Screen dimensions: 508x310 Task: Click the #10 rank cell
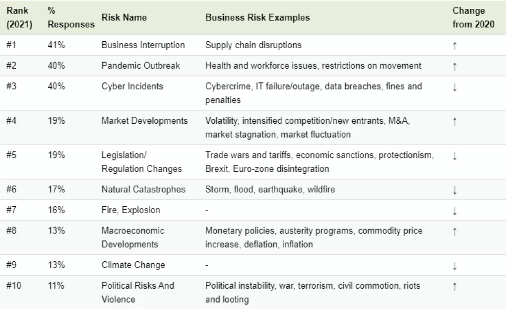point(13,286)
